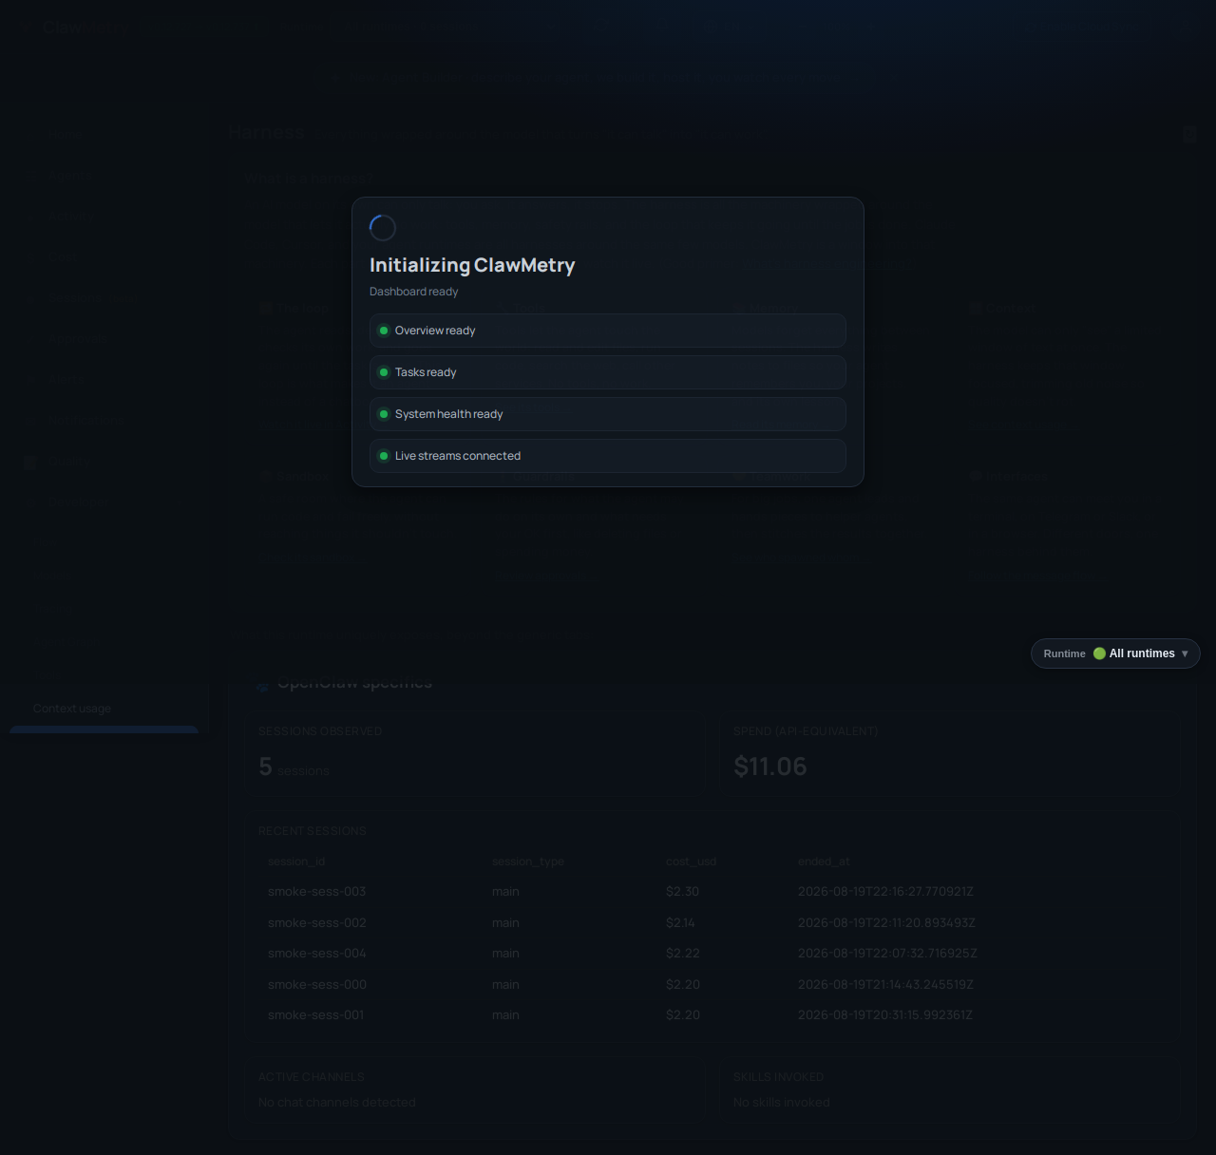Select the 'Live streams connected' status row
Screen dimensions: 1216x1155
point(608,456)
